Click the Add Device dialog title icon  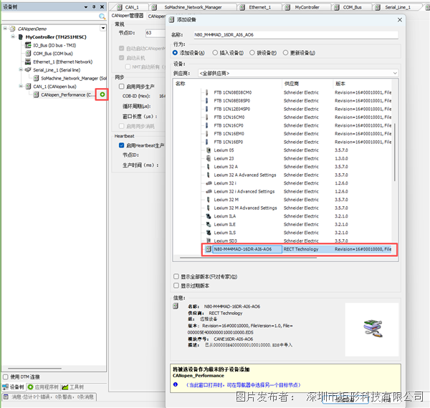171,19
